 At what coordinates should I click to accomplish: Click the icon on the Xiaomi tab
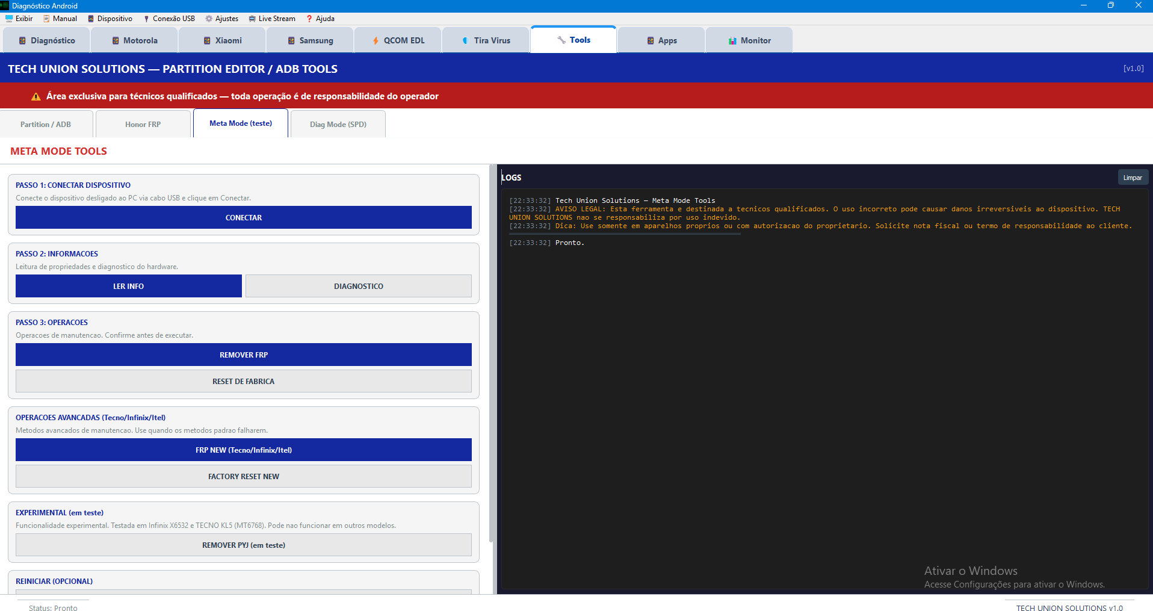pyautogui.click(x=207, y=41)
